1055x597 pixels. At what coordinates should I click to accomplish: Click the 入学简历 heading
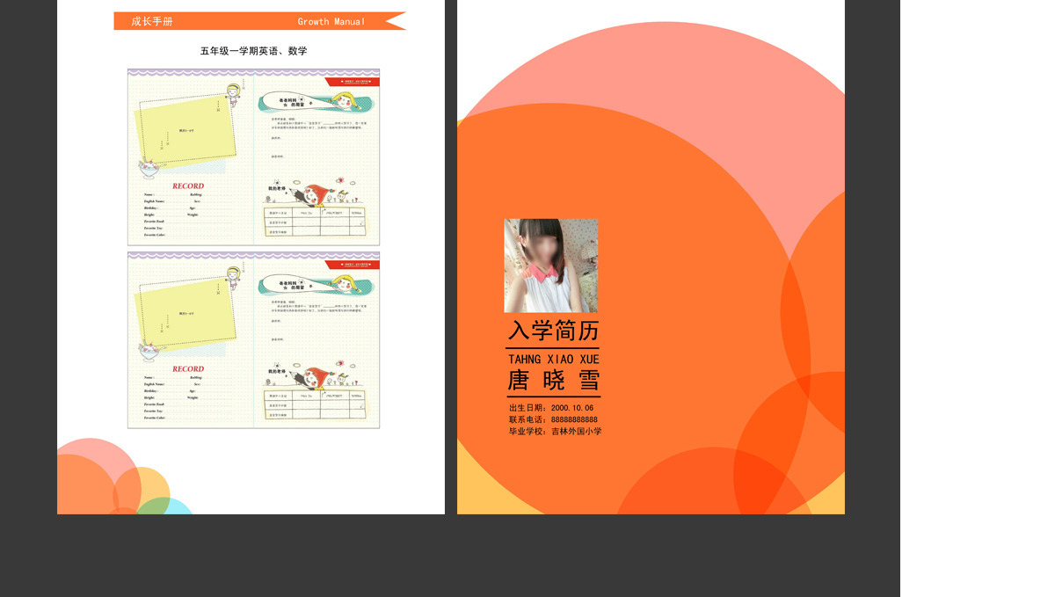(x=553, y=331)
